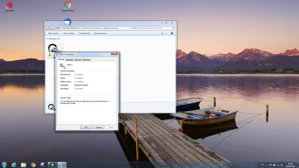Expand the view options dropdown arrow
This screenshot has height=168, width=299.
click(165, 33)
